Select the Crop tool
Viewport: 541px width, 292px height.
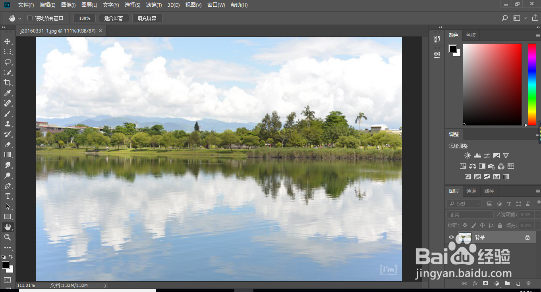(x=7, y=83)
